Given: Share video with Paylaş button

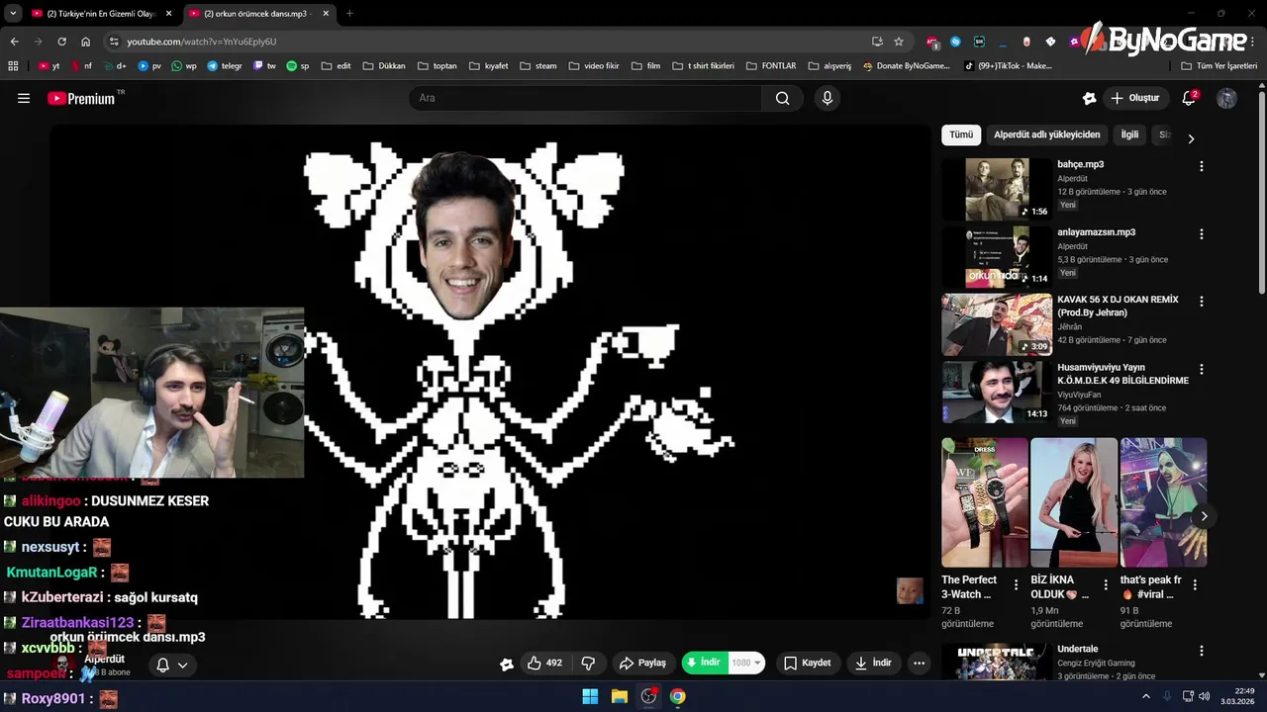Looking at the screenshot, I should pyautogui.click(x=641, y=663).
